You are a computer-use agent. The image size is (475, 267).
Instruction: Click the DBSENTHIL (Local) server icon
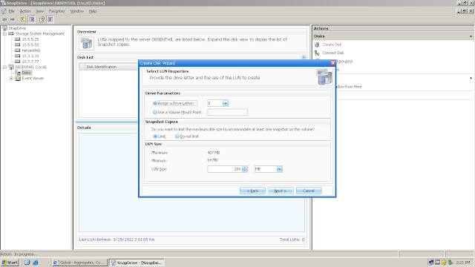11,67
